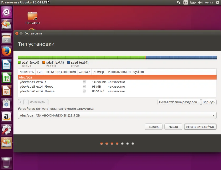Viewport: 221px width, 170px height.
Task: Launch LibreOffice Writer
Action: click(7, 64)
